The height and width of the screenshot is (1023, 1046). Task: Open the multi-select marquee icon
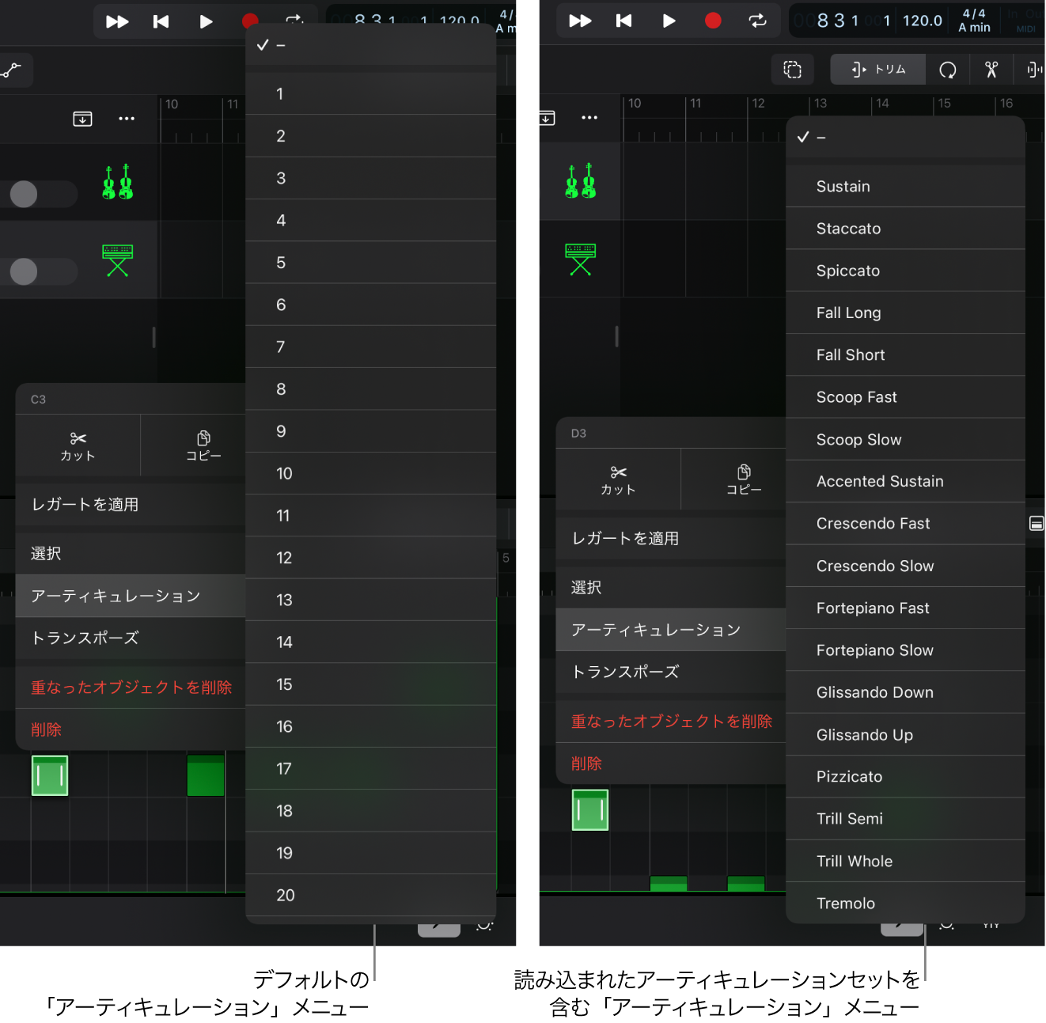pos(792,70)
